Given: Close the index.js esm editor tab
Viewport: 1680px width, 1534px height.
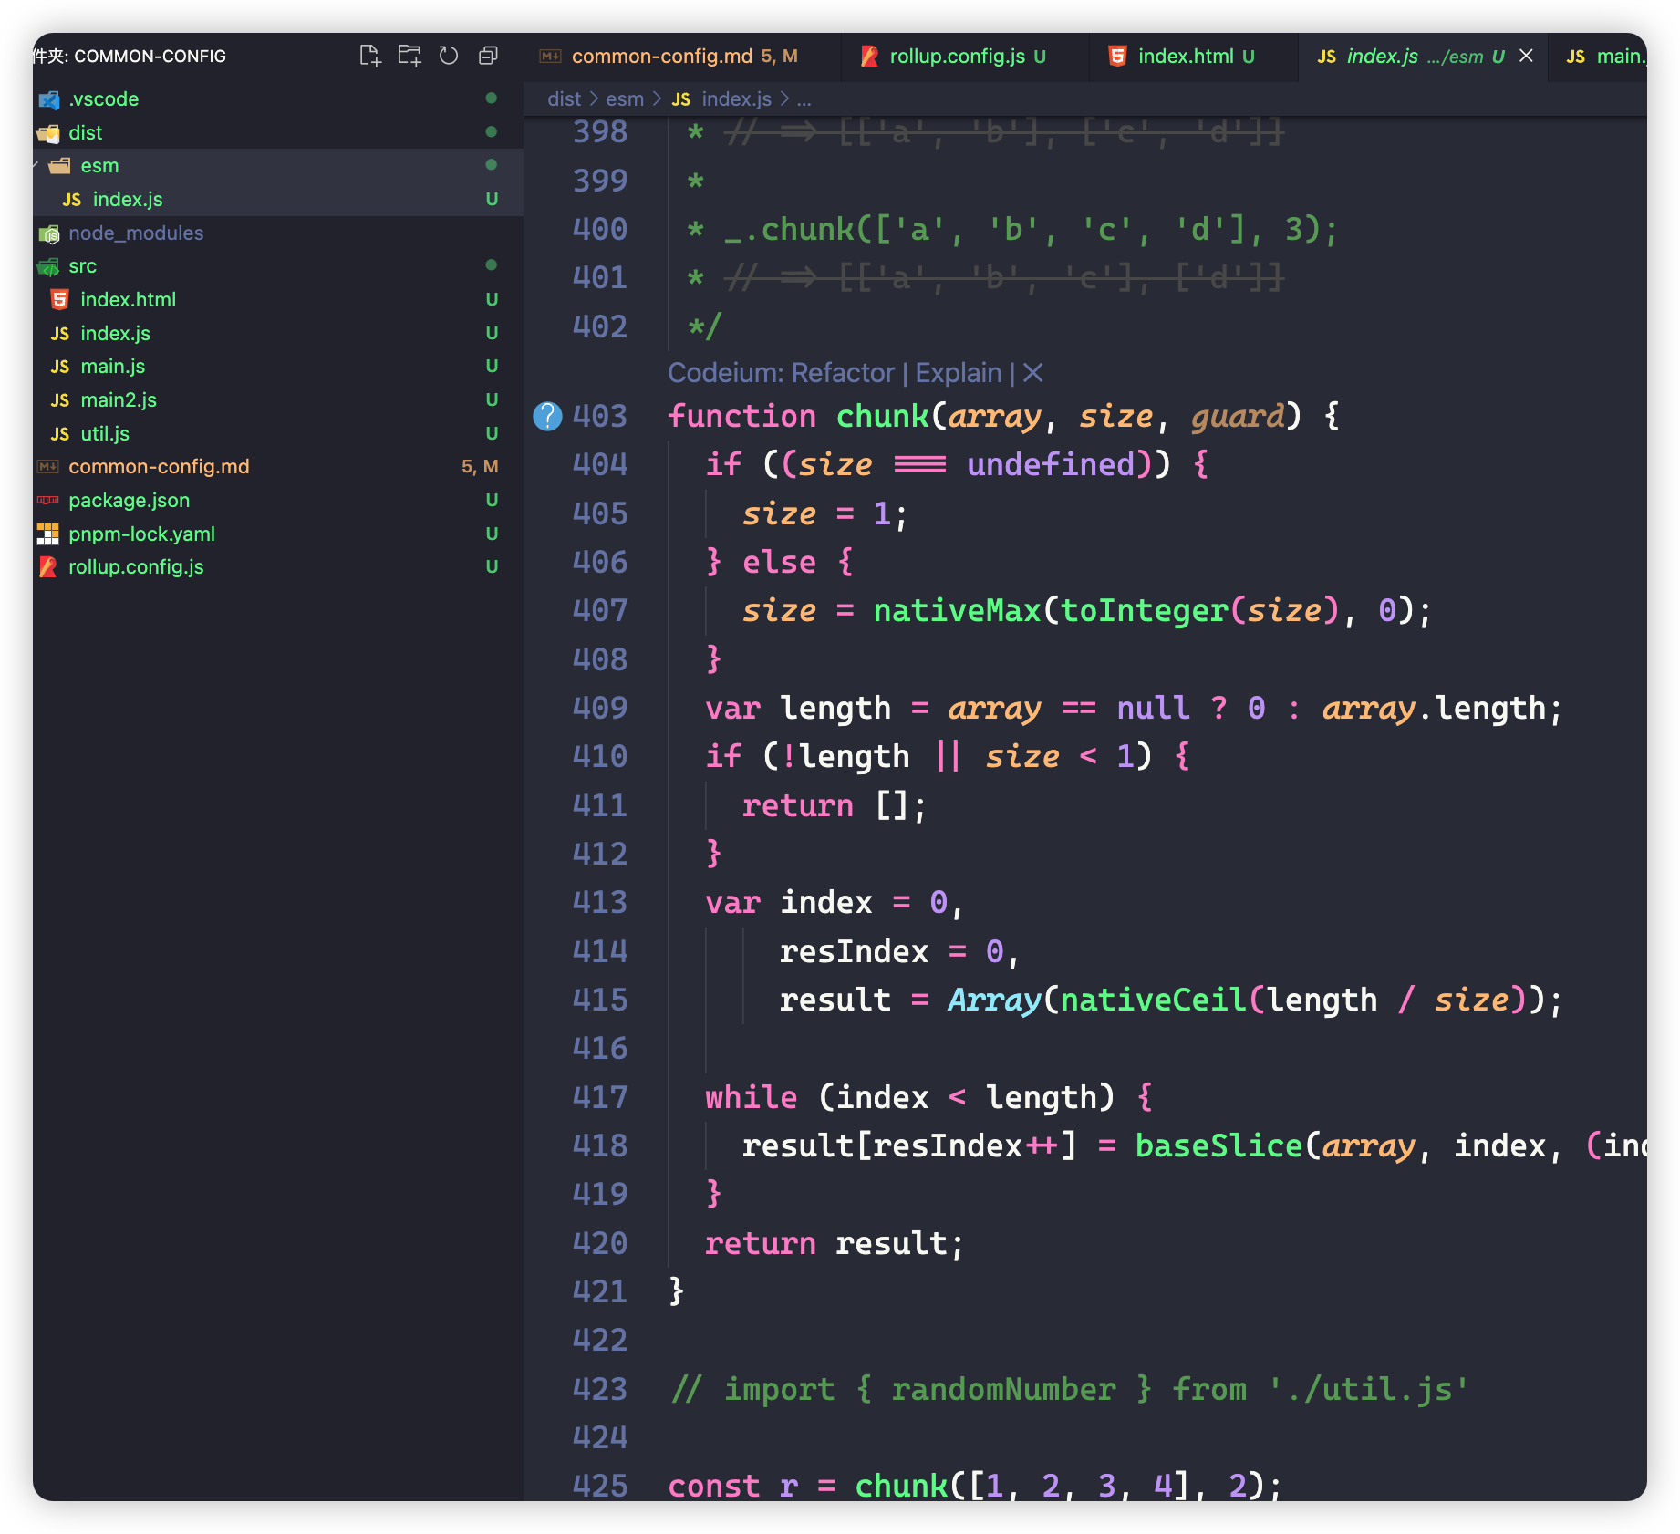Looking at the screenshot, I should click(x=1526, y=56).
